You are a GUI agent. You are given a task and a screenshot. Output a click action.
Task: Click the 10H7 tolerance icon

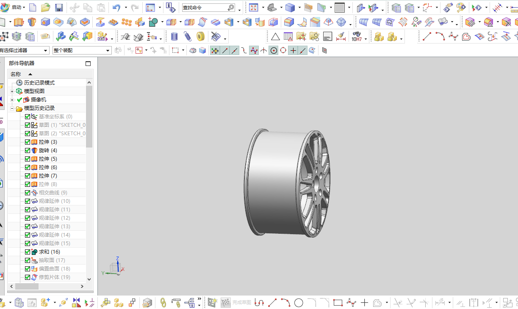pyautogui.click(x=357, y=37)
